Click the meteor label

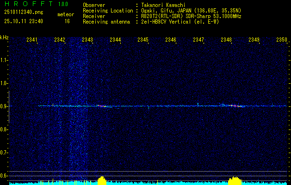[66, 14]
